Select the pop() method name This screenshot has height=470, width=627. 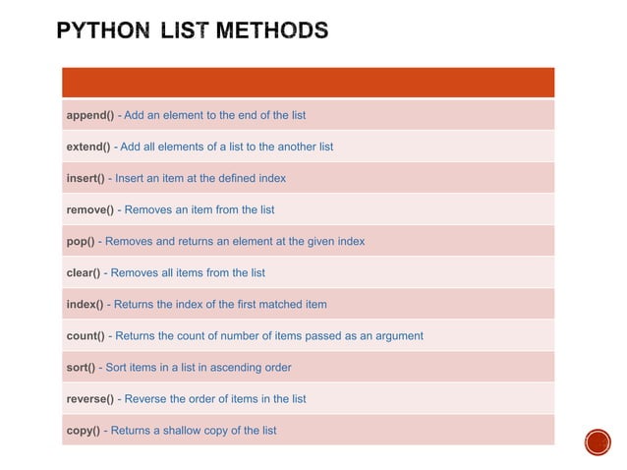(x=80, y=241)
